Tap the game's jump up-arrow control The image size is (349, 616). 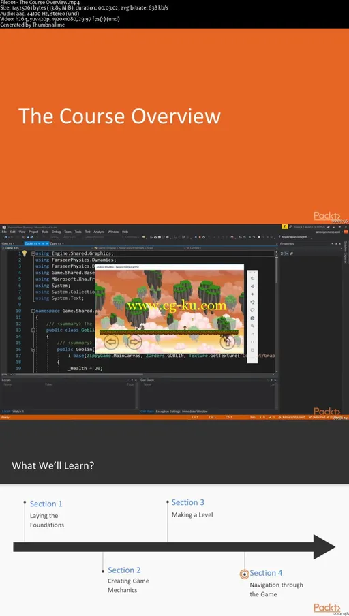pos(227,342)
